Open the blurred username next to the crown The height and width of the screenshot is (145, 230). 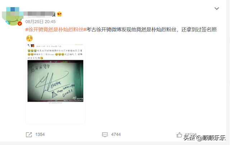[x=39, y=14]
